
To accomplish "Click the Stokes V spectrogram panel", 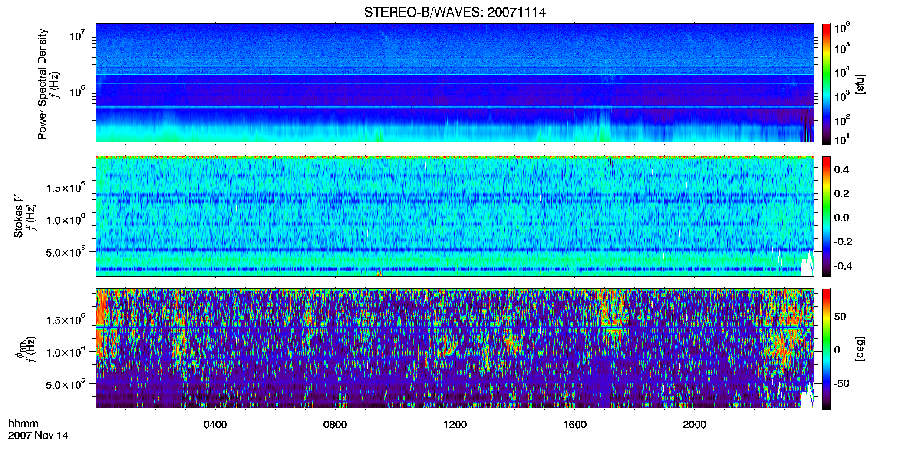I will click(455, 216).
